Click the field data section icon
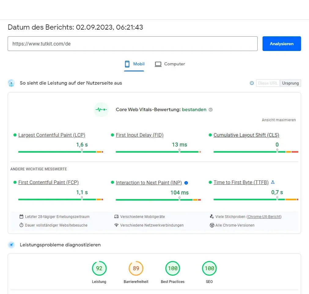Viewport: 309px width, 294px height. tap(11, 83)
